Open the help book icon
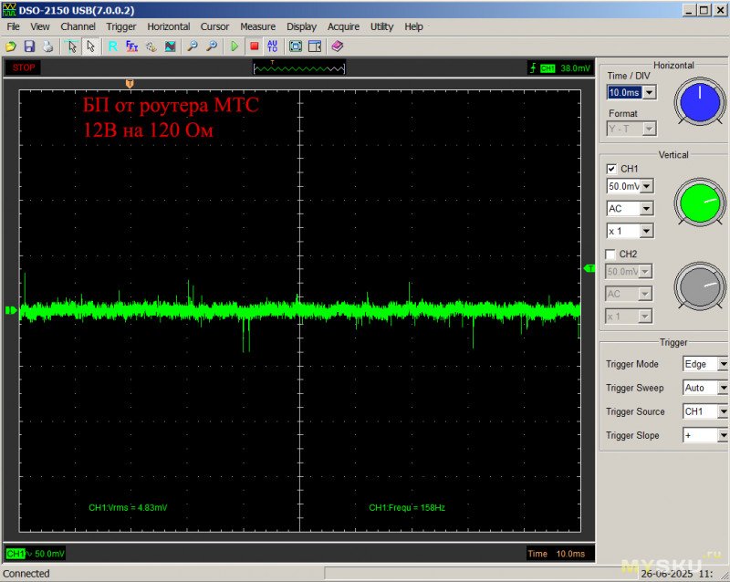The width and height of the screenshot is (730, 582). pyautogui.click(x=338, y=46)
